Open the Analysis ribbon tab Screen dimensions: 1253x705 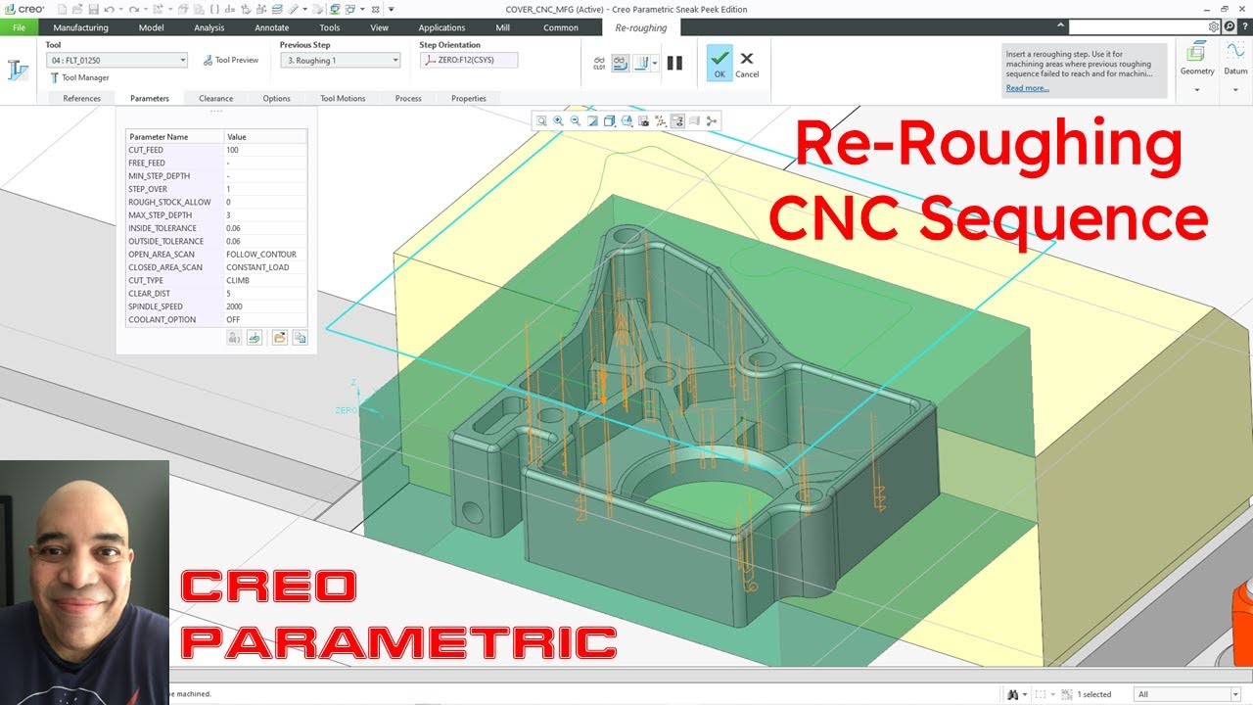[x=209, y=27]
